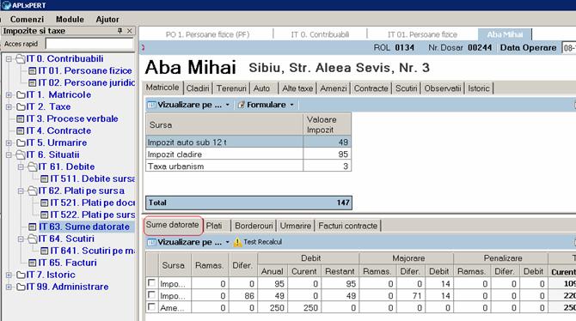Viewport: 576px width, 321px height.
Task: Click the APLxPERT globe logo icon
Action: [6, 5]
